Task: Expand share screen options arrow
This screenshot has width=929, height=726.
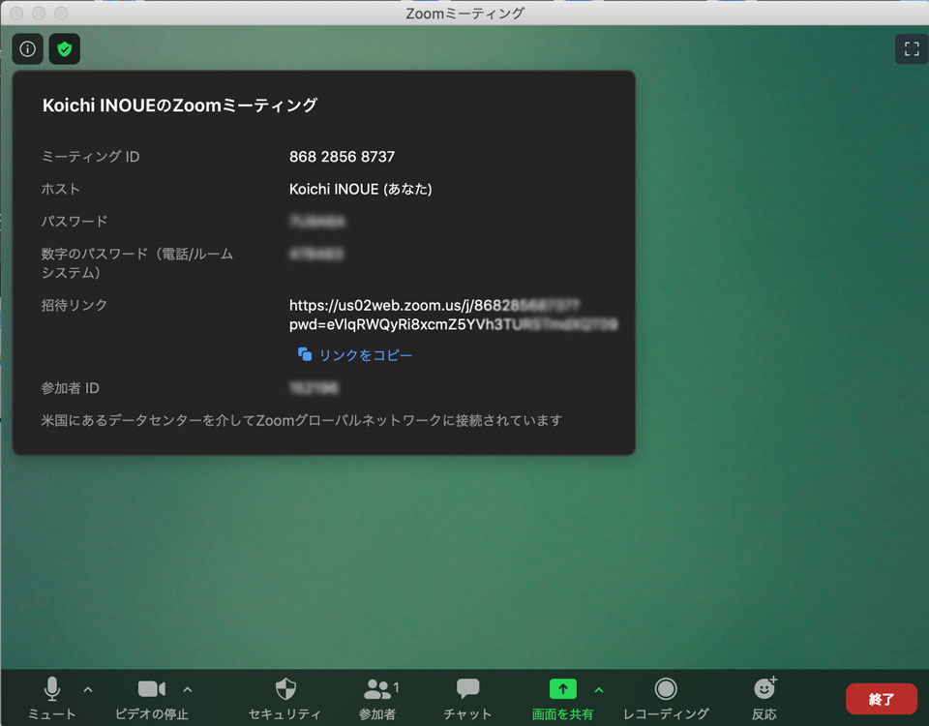Action: coord(599,690)
